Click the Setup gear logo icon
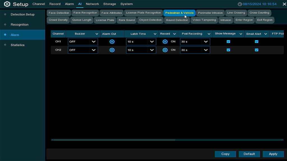Image resolution: width=287 pixels, height=161 pixels. point(7,4)
